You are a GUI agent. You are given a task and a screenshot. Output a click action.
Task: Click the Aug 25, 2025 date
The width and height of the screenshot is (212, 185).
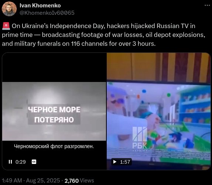click(43, 181)
